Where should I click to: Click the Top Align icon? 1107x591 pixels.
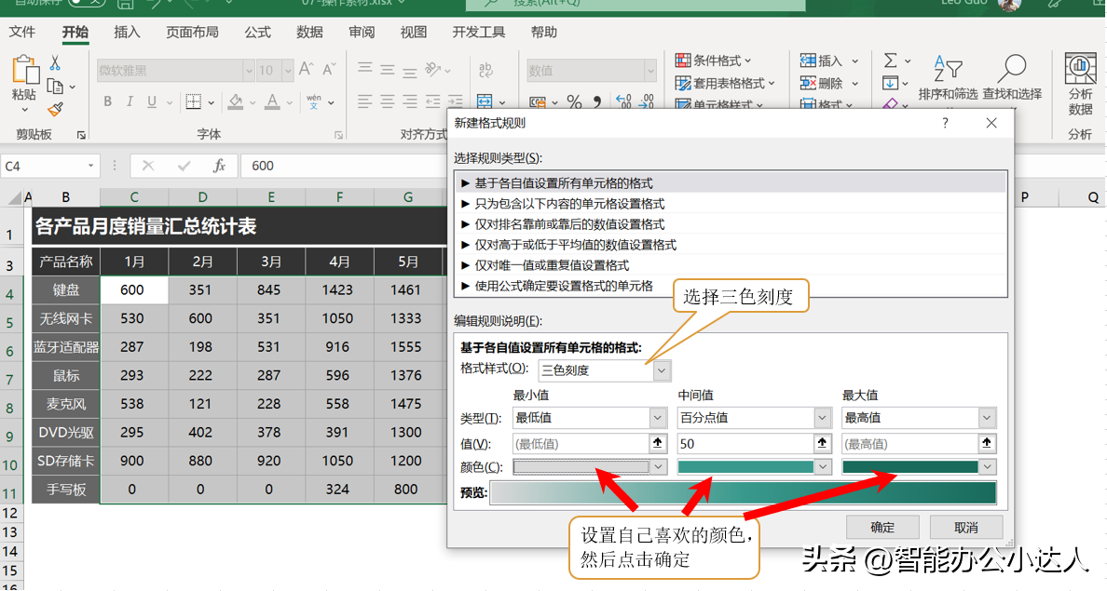365,69
